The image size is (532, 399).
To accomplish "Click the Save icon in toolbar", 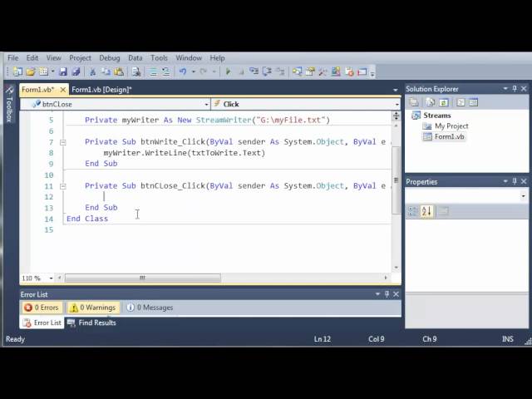I will pos(63,72).
